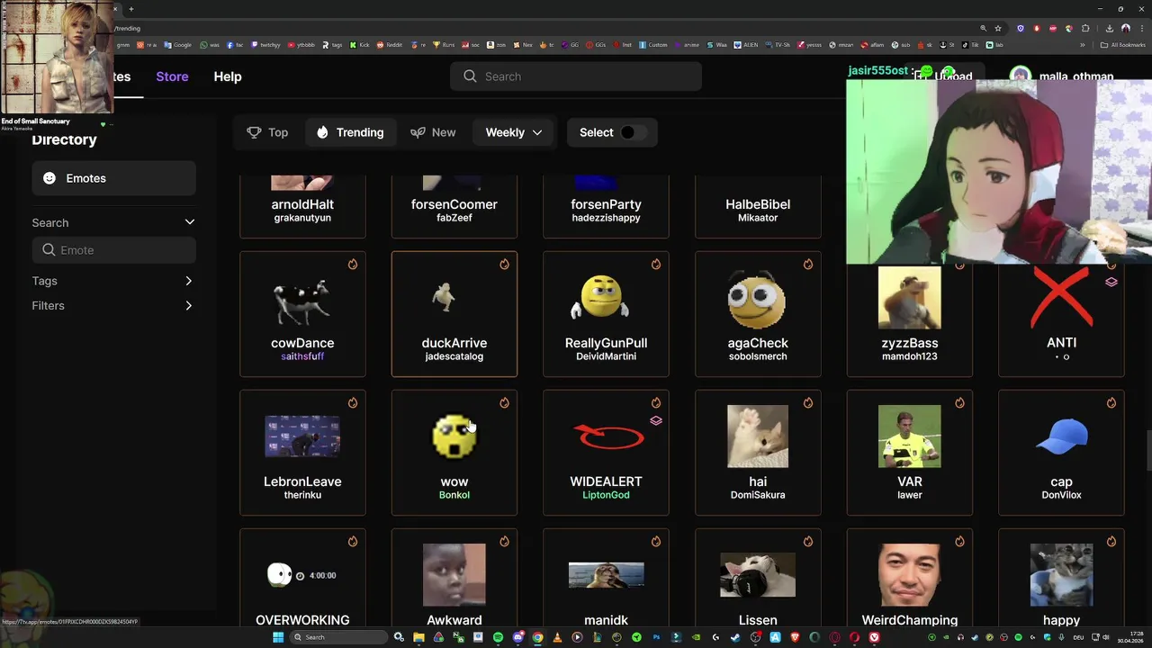Viewport: 1152px width, 648px height.
Task: Click the flame icon on manidk card
Action: [655, 541]
